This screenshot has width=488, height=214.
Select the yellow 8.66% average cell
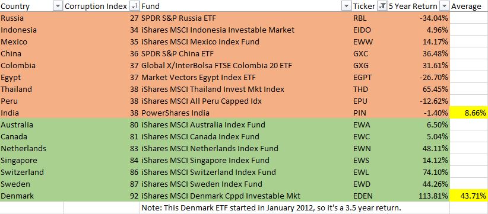click(x=468, y=113)
